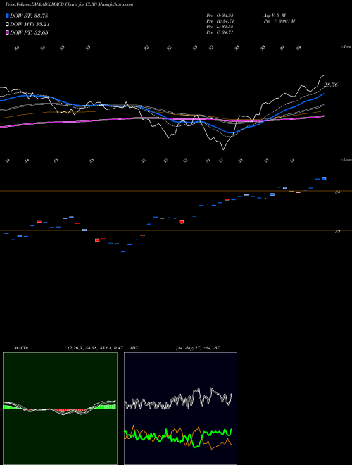Select the 'DOW ST: 33.78' legend label

pos(29,15)
